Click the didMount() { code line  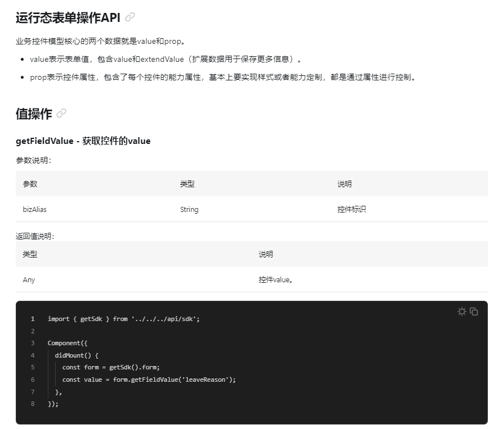[77, 355]
